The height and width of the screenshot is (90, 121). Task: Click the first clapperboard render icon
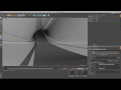(27, 15)
